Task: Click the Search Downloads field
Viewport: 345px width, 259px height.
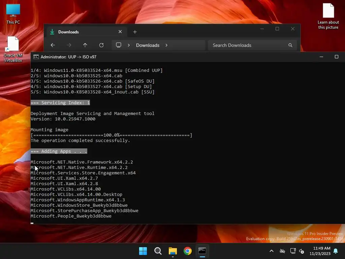Action: (252, 45)
